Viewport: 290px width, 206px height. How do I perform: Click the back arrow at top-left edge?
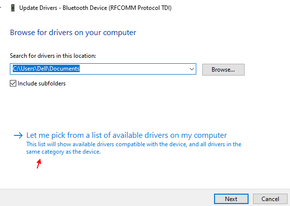click(x=0, y=8)
